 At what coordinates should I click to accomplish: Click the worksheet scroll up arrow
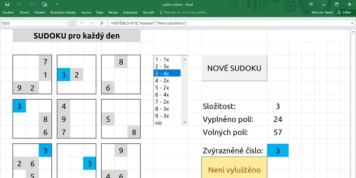coord(353,32)
